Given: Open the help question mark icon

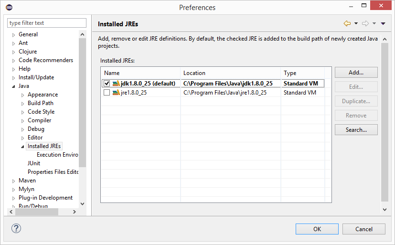Looking at the screenshot, I should click(16, 228).
